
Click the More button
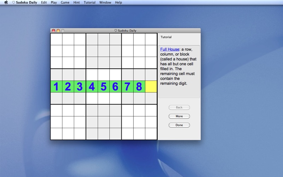pos(179,116)
